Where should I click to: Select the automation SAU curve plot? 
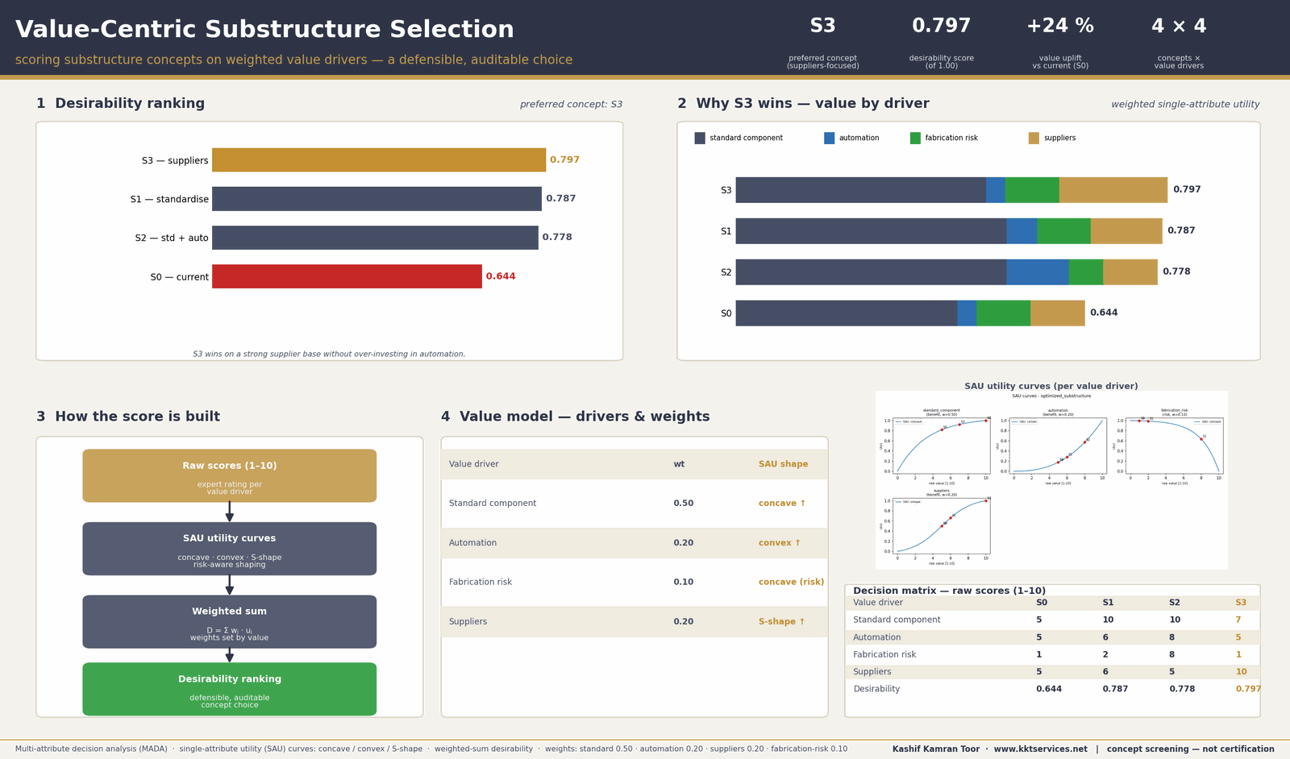click(1058, 445)
